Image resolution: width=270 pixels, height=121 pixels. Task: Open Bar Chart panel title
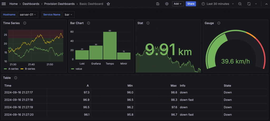(x=77, y=23)
